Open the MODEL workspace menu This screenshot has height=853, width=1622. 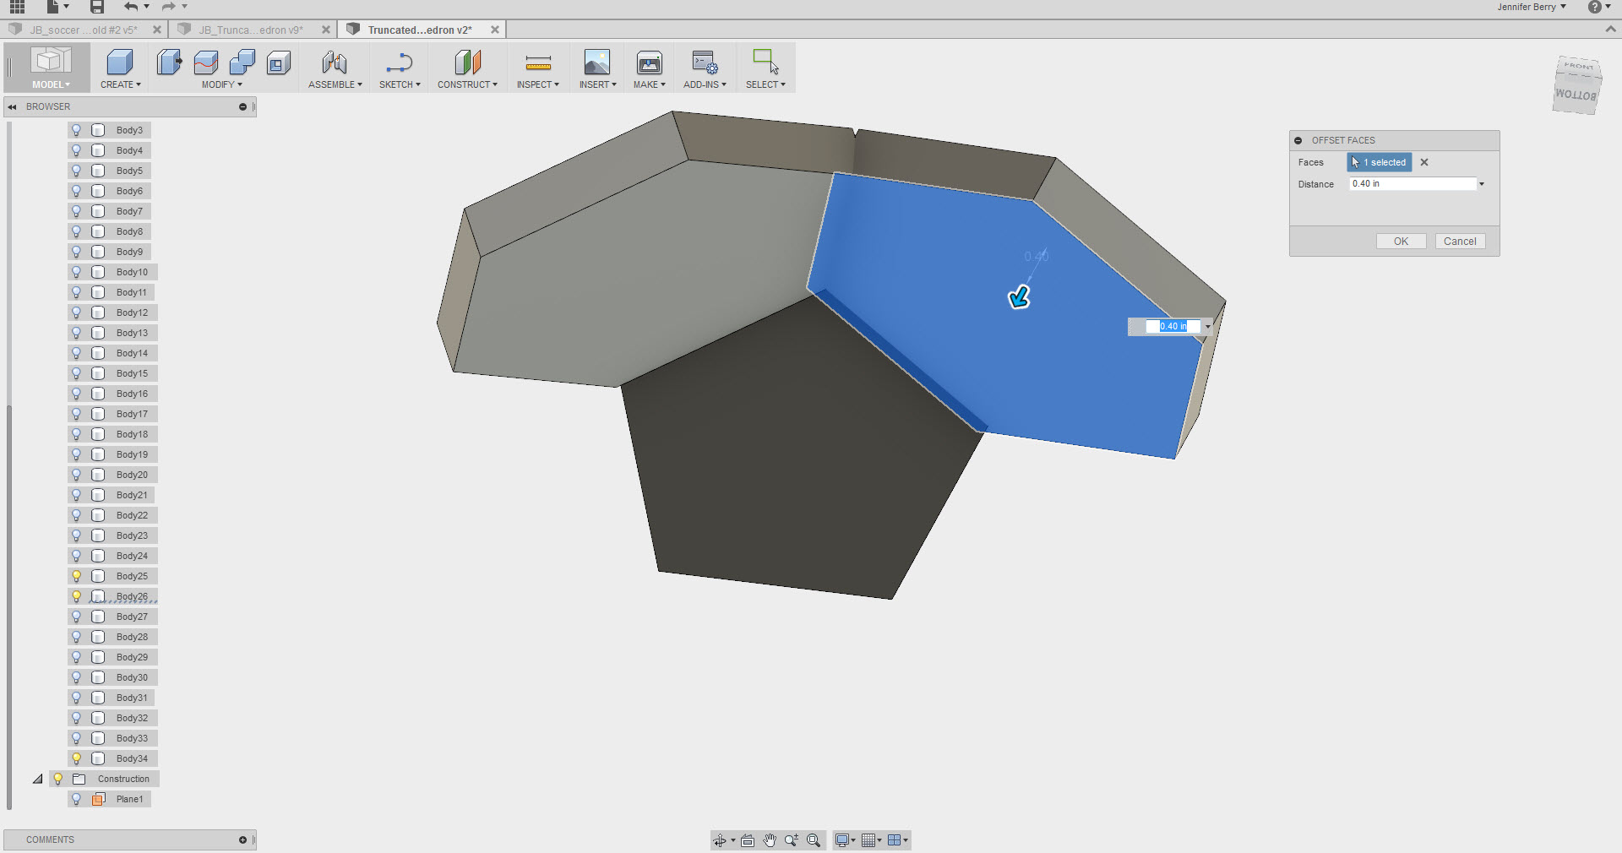pos(48,84)
